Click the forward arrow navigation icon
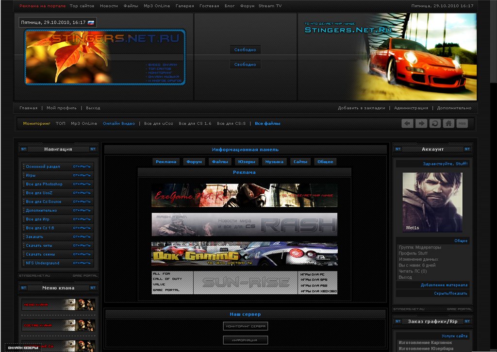 (x=421, y=124)
